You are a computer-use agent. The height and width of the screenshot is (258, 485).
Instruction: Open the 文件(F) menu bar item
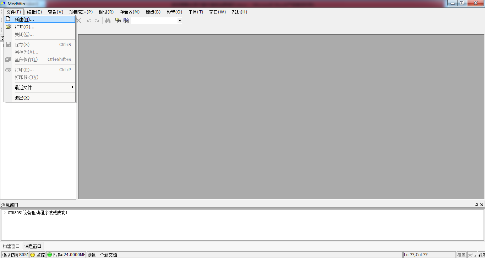pyautogui.click(x=14, y=12)
